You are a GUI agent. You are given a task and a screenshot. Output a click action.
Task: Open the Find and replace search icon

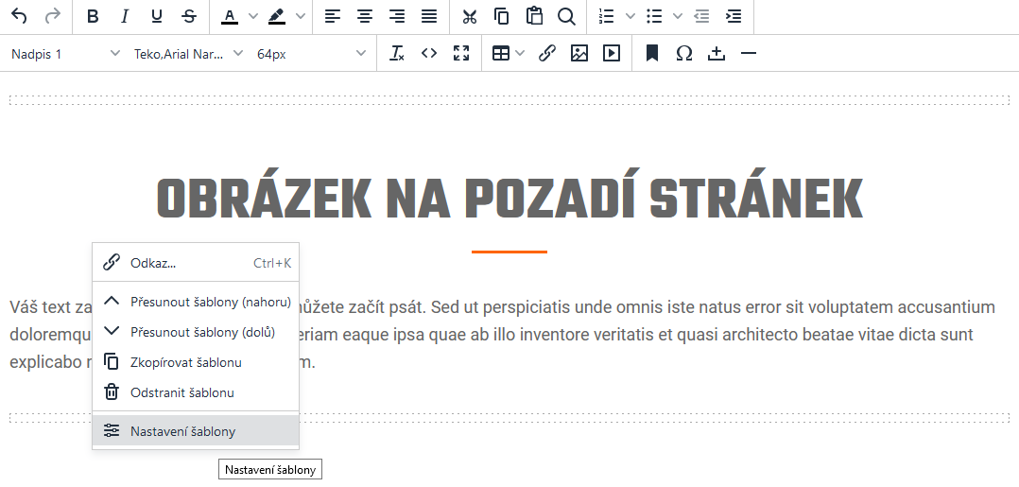(x=566, y=16)
